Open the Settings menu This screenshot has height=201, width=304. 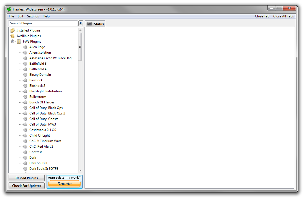coord(33,16)
